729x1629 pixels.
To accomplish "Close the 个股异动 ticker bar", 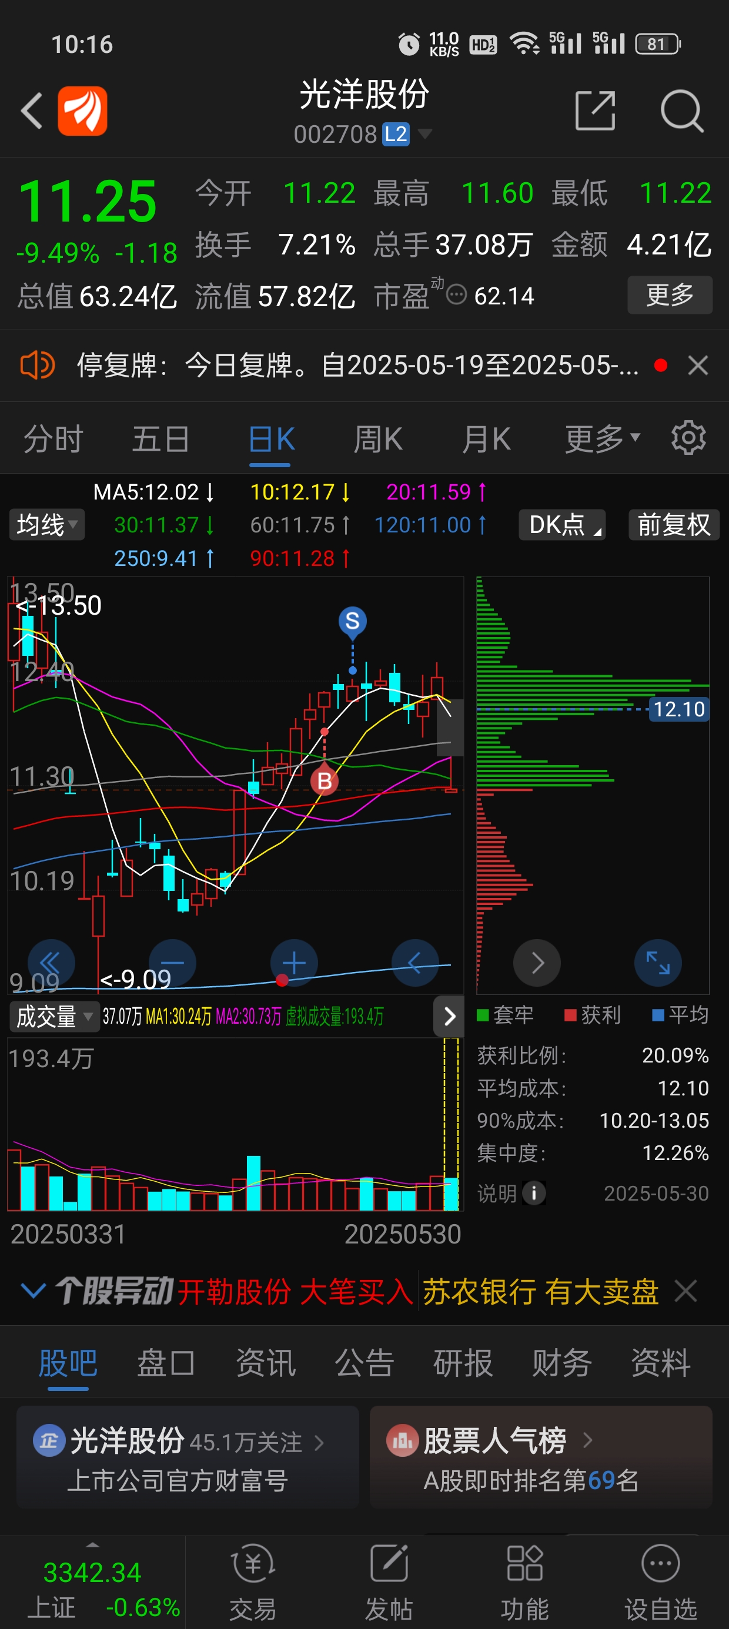I will pyautogui.click(x=686, y=1290).
